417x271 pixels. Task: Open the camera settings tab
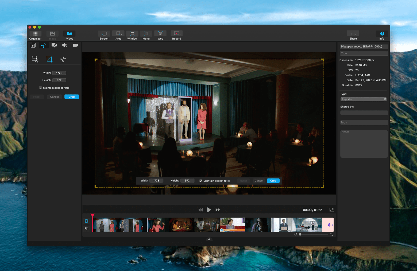tap(75, 45)
